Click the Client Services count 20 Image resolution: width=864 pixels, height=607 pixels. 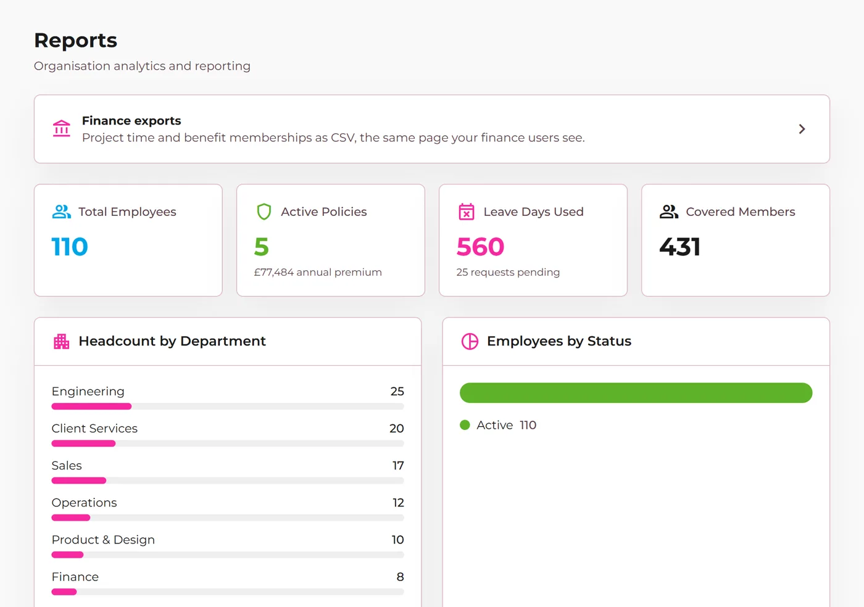click(x=397, y=428)
